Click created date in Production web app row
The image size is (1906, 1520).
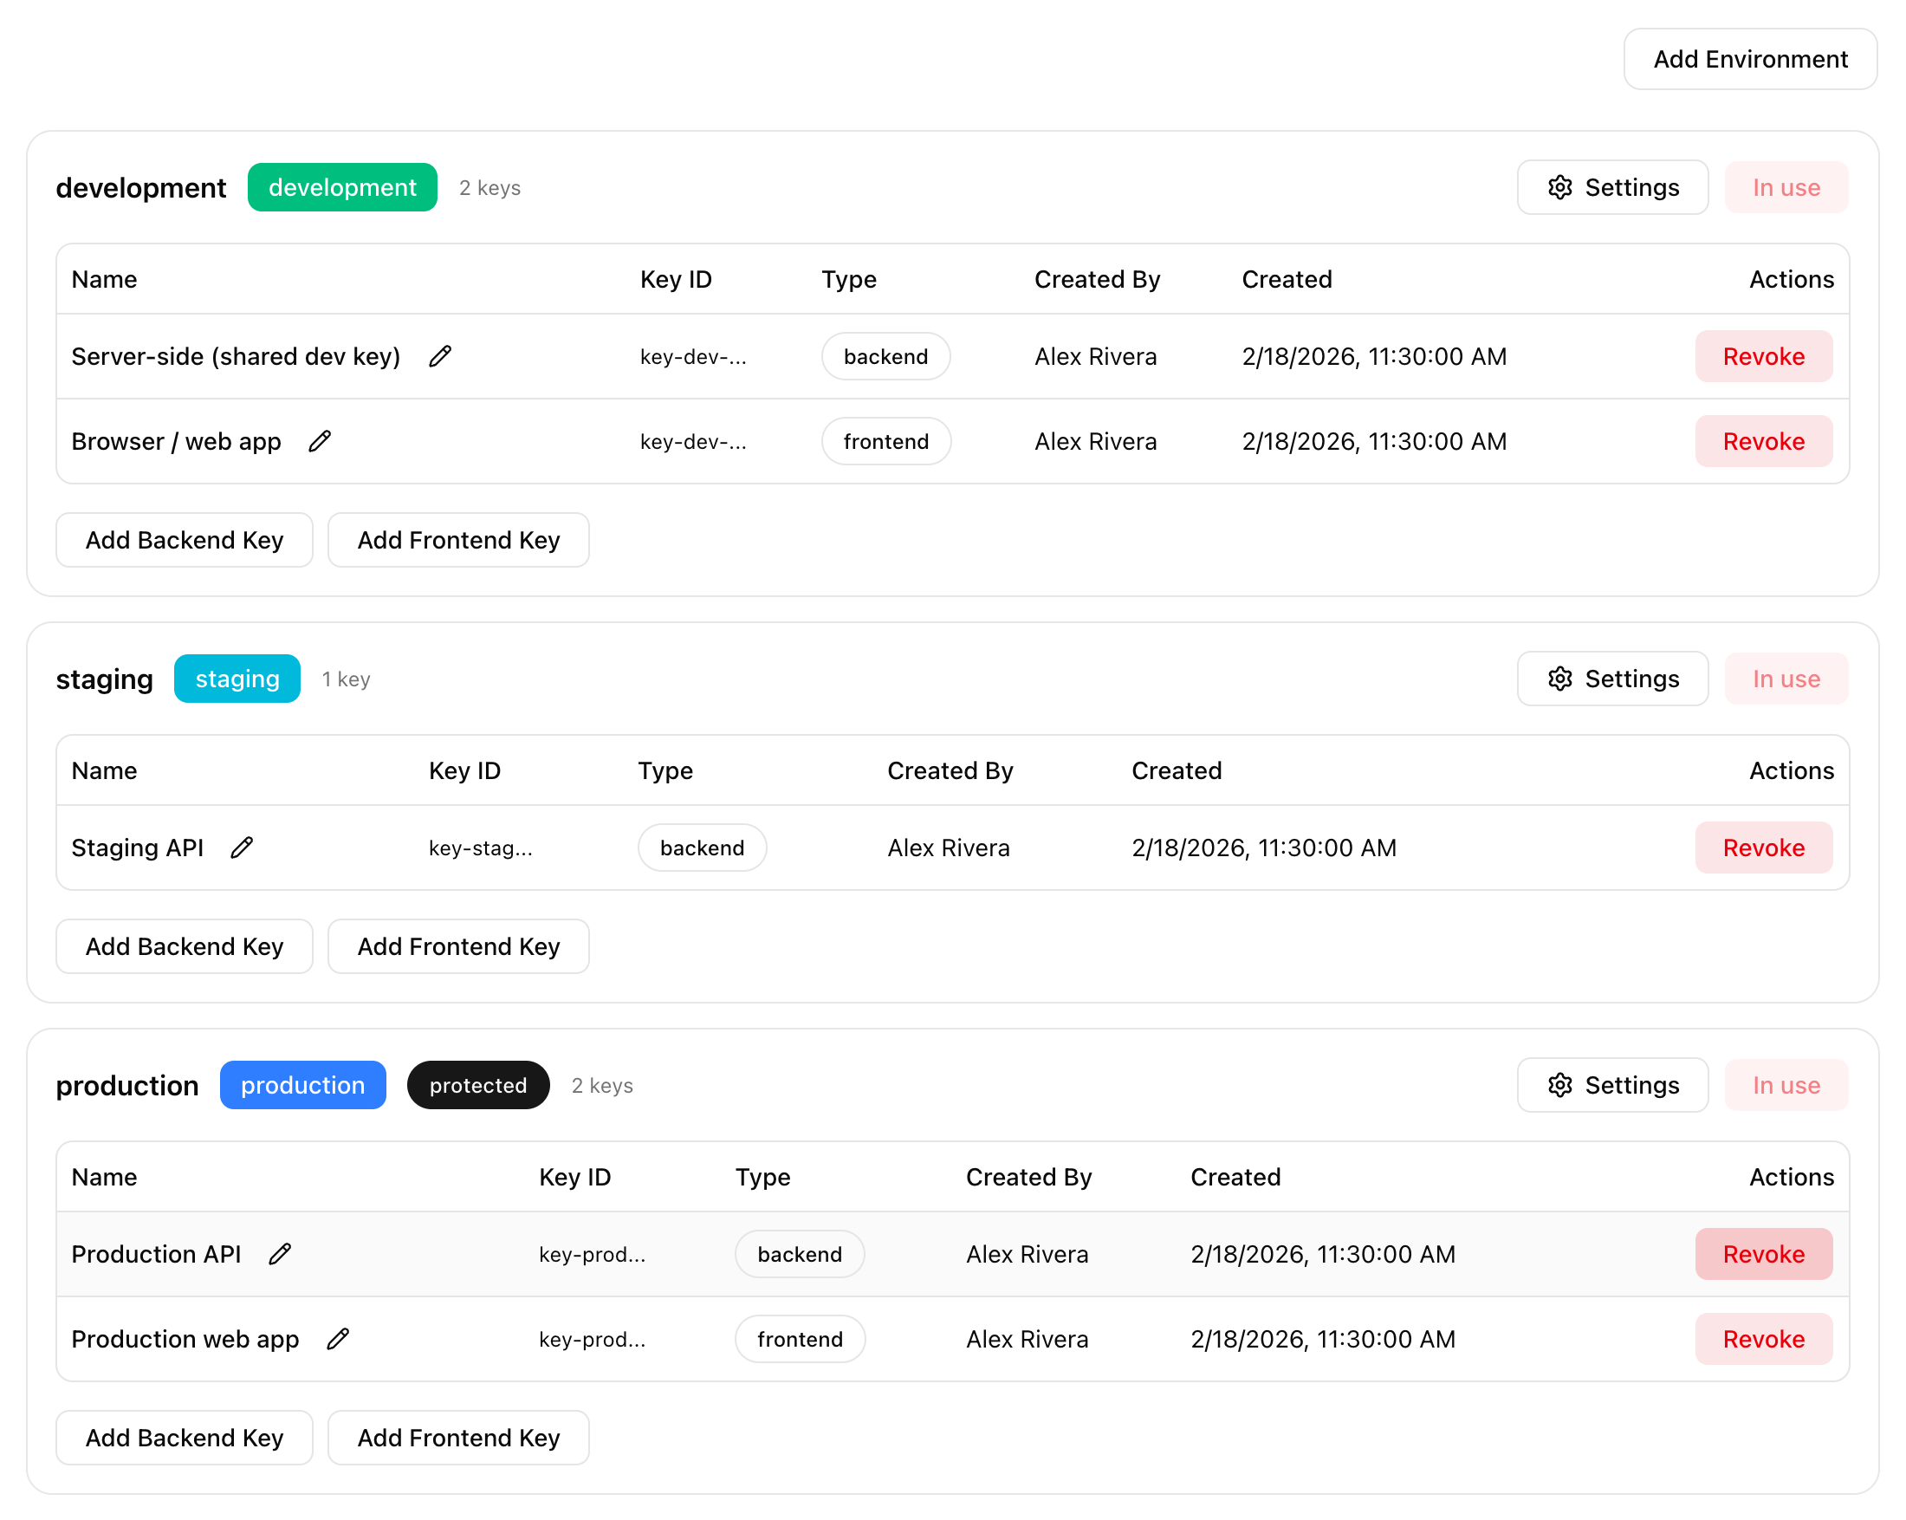pyautogui.click(x=1323, y=1339)
